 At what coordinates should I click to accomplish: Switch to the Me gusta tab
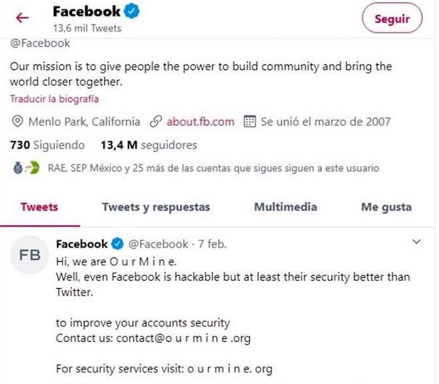click(386, 207)
